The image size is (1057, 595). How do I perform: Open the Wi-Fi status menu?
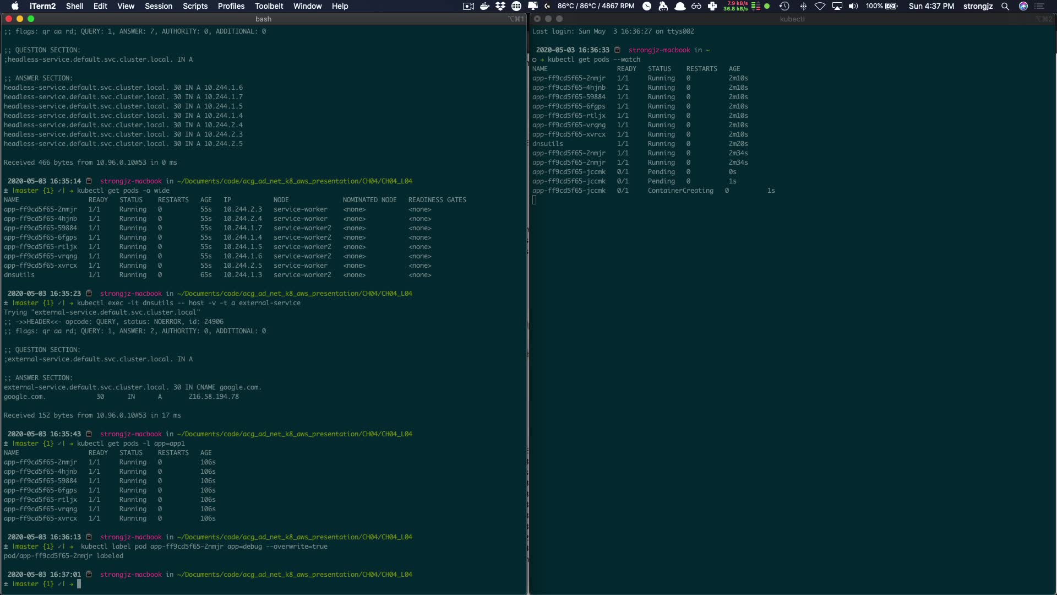[x=820, y=6]
